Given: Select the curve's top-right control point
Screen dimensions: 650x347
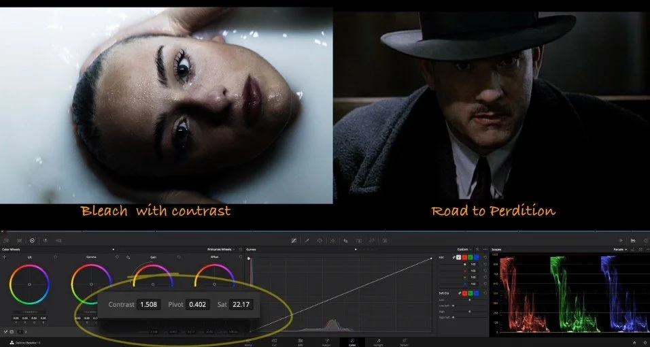Looking at the screenshot, I should (x=431, y=258).
